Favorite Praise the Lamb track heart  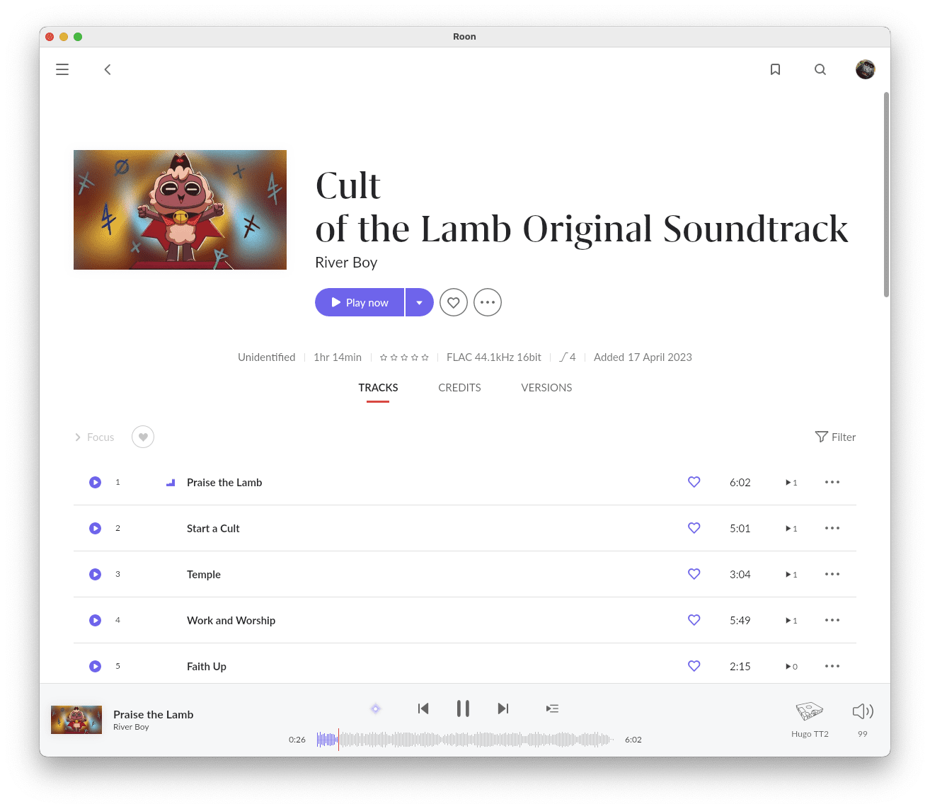(x=694, y=482)
